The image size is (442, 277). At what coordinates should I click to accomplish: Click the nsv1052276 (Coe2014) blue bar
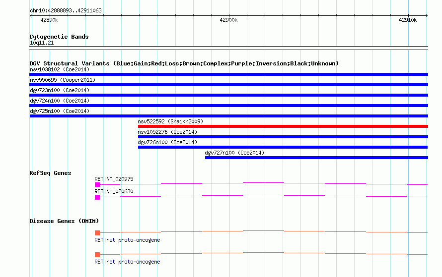[283, 137]
